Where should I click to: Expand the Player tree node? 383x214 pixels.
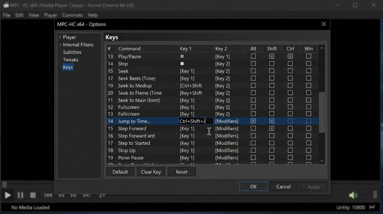[x=60, y=37]
